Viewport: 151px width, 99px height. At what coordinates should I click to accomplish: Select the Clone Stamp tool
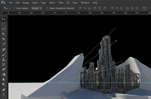click(x=4, y=60)
